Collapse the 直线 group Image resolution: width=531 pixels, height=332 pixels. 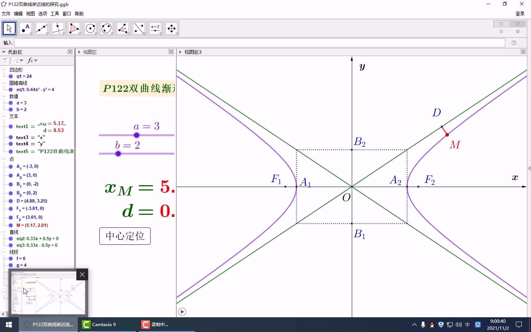pos(4,232)
